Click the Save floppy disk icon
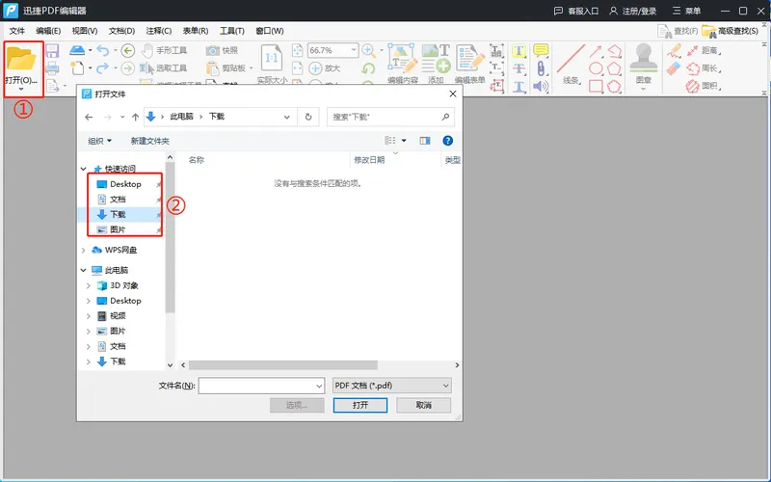The width and height of the screenshot is (771, 482). pos(52,51)
